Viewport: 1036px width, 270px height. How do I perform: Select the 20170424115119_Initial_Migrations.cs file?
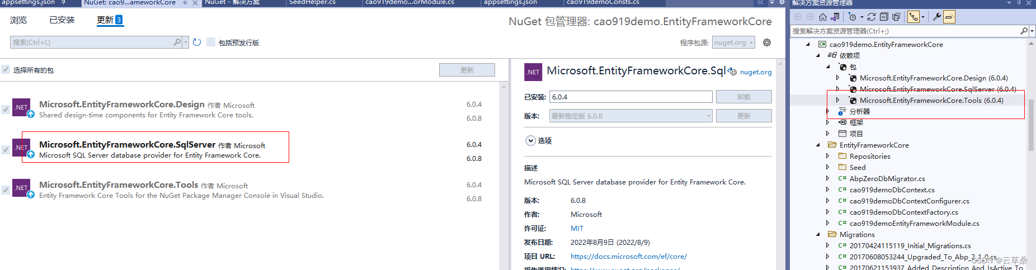coord(910,245)
